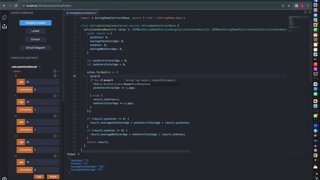Open the chevron dropdown for vote item 0
Viewport: 320px width, 180px height.
pos(58,75)
